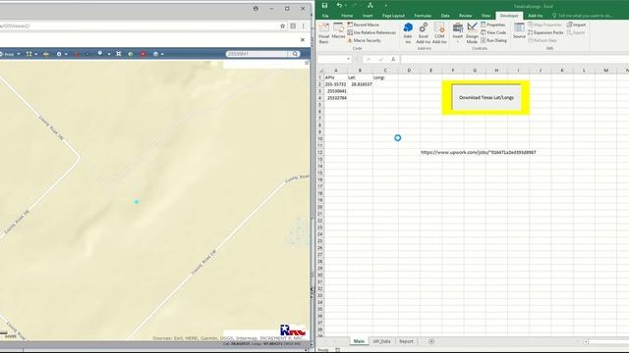Start Record Macro
The height and width of the screenshot is (353, 629).
[364, 25]
